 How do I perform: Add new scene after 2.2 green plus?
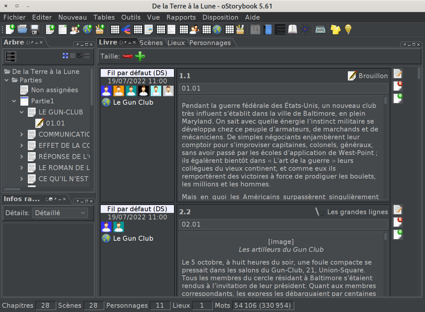click(398, 234)
